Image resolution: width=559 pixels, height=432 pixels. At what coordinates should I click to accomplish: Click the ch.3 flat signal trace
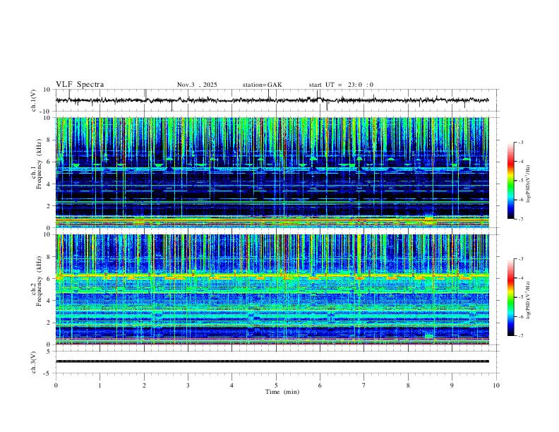click(x=272, y=361)
